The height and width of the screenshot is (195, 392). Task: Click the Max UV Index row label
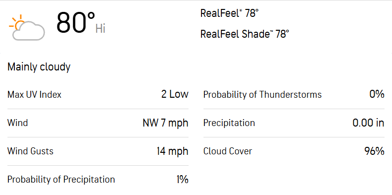(34, 95)
